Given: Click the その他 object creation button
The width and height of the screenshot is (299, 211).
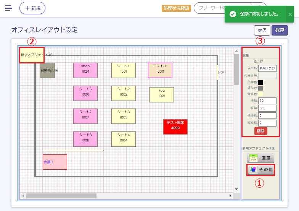Looking at the screenshot, I should point(261,169).
